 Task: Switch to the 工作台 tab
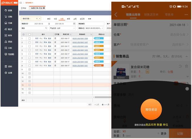tap(24, 9)
